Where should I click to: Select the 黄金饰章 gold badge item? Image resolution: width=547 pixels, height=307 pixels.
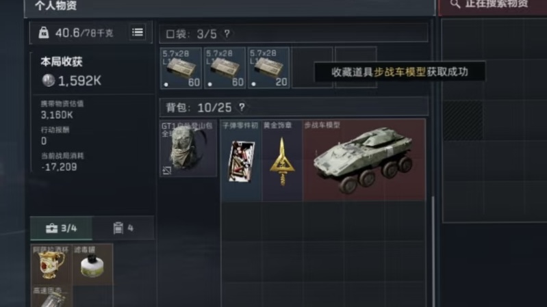click(282, 160)
